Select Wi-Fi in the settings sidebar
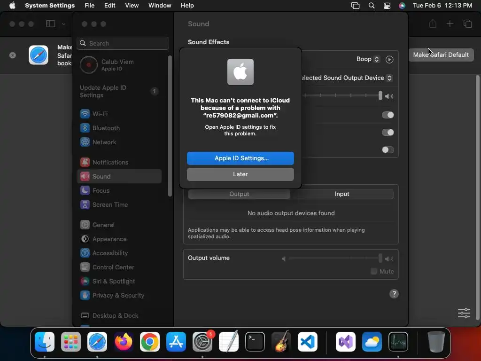Screen dimensions: 481x361 [x=119, y=114]
